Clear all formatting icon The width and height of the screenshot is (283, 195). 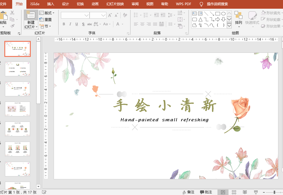(x=125, y=15)
